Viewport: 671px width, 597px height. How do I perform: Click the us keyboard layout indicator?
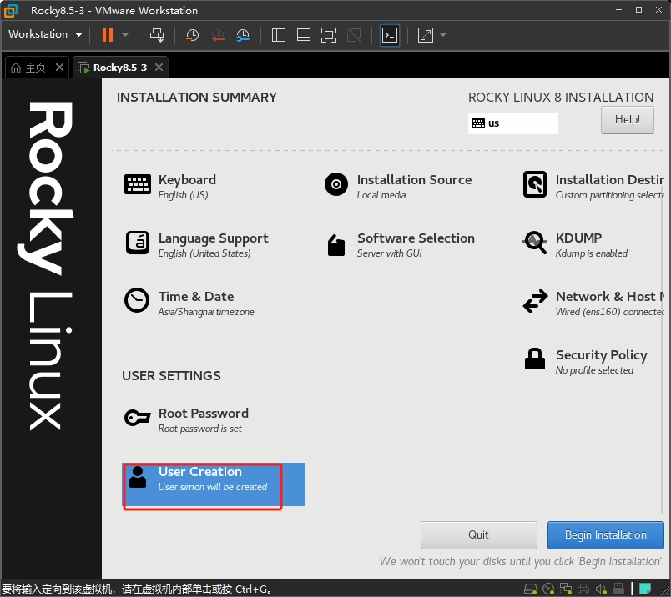[x=512, y=123]
